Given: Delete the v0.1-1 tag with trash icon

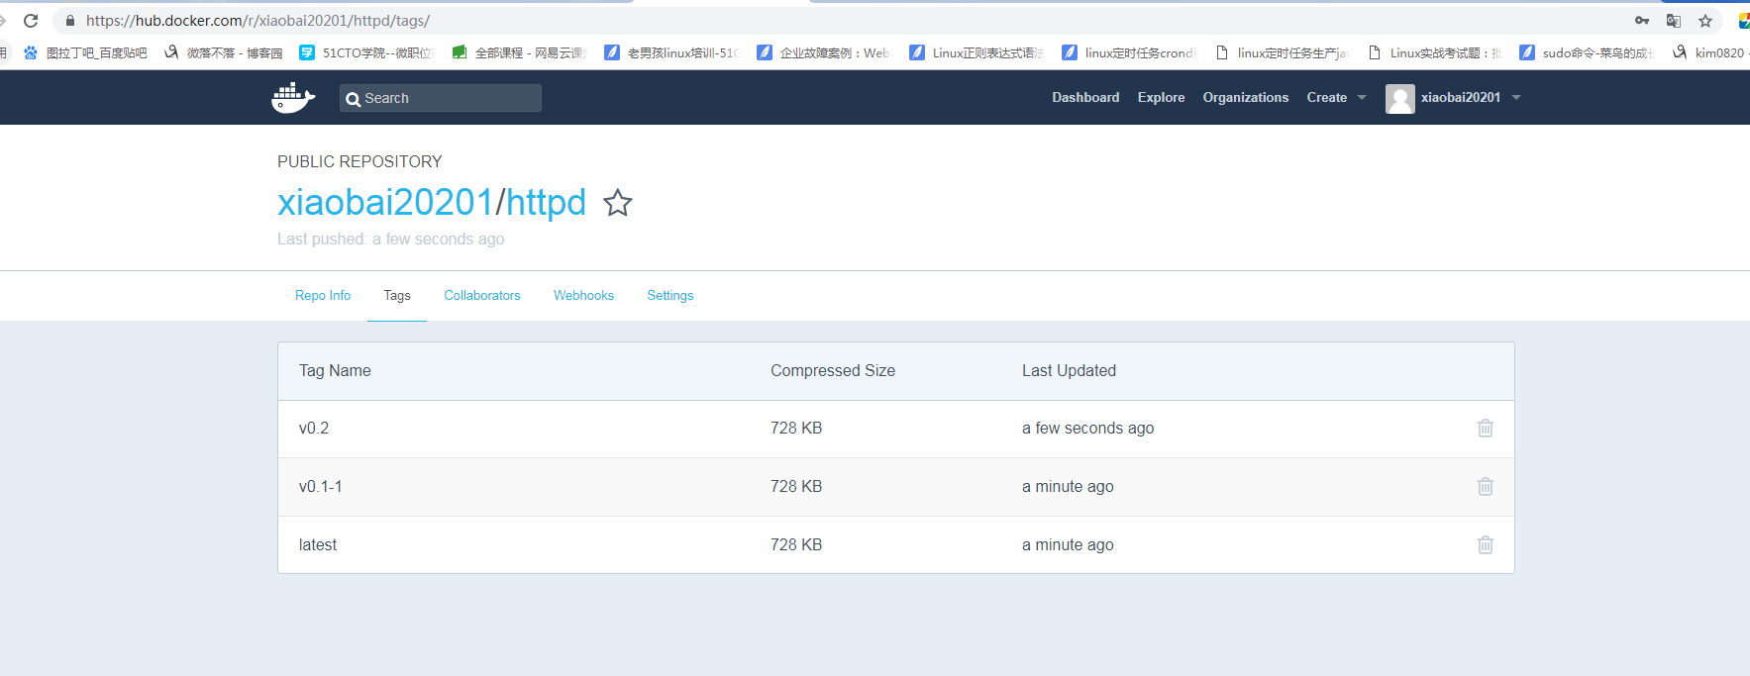Looking at the screenshot, I should (x=1486, y=487).
